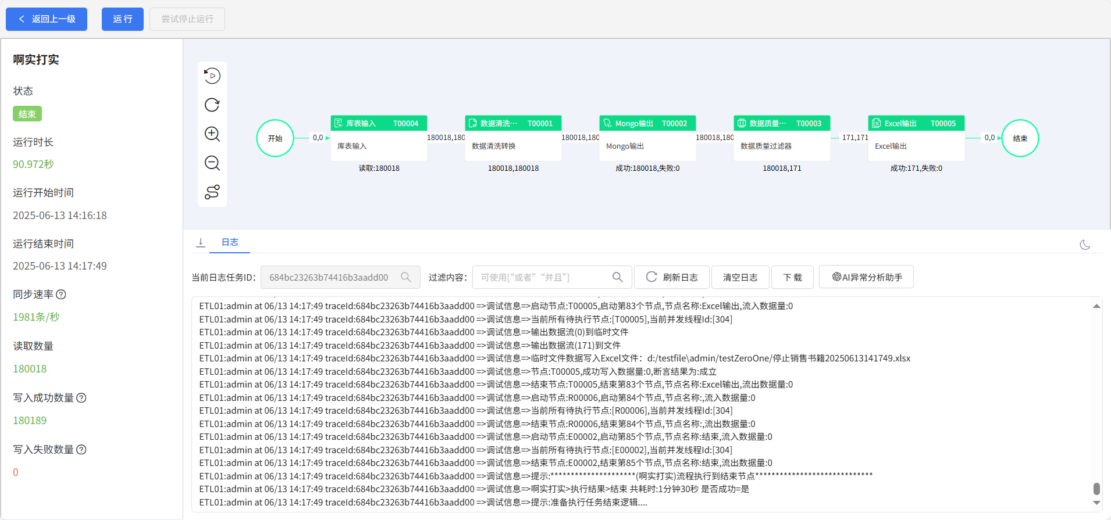Click search icon in filter content field
The height and width of the screenshot is (520, 1111).
pos(618,277)
